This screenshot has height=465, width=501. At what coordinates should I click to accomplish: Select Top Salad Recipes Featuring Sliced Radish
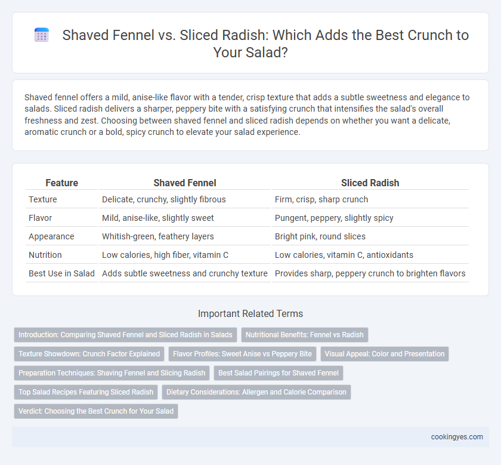tap(86, 392)
